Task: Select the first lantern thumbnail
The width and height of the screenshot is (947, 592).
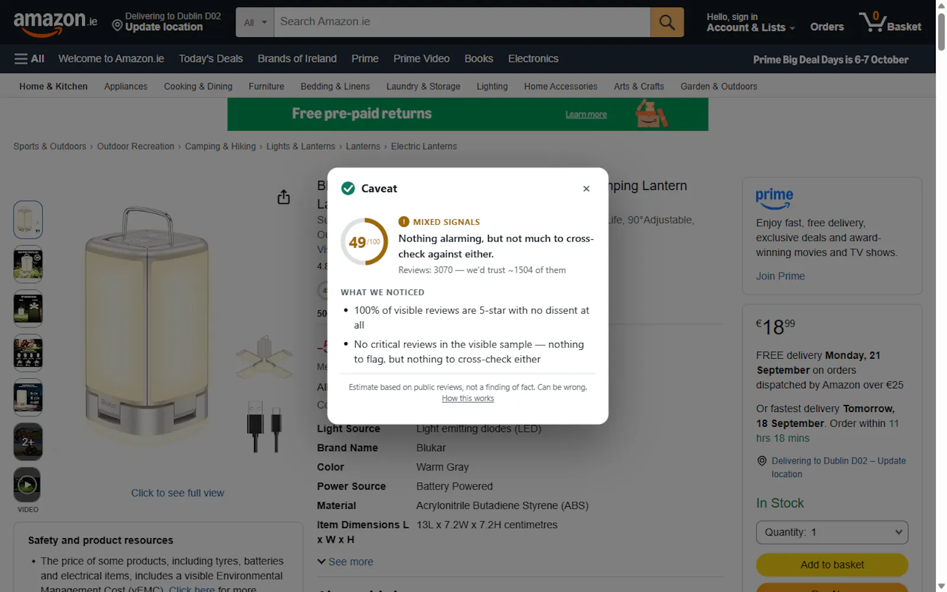Action: [28, 220]
